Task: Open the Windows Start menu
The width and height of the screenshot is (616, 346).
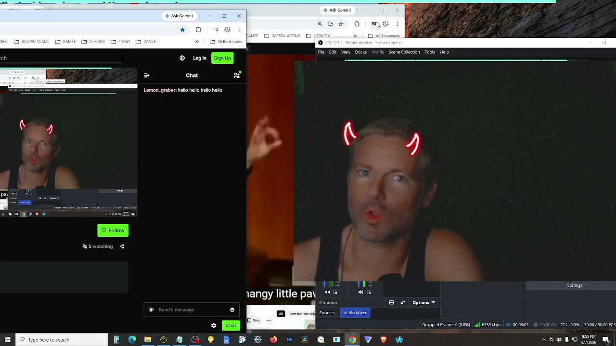Action: tap(8, 340)
